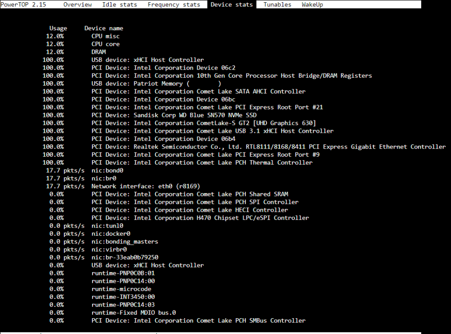Select the Patriot Memory USB device row

pyautogui.click(x=132, y=83)
